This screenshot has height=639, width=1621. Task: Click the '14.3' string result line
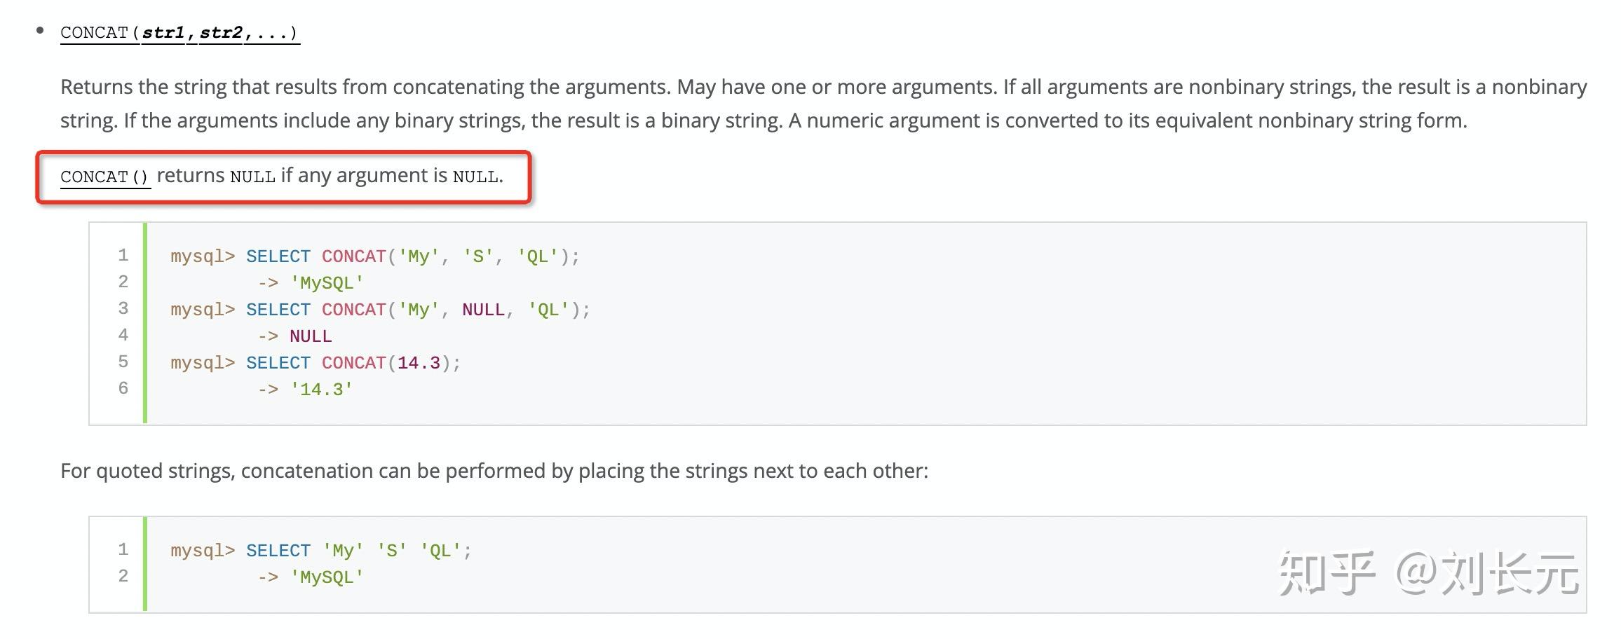click(322, 390)
